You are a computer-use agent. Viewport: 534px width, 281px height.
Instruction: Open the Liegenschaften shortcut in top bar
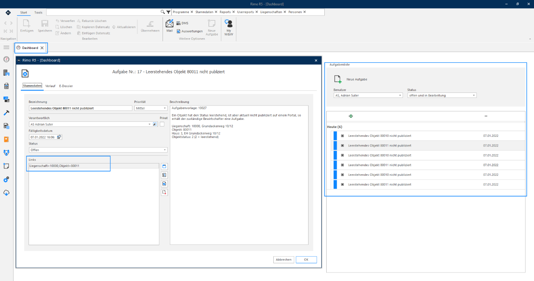[271, 12]
